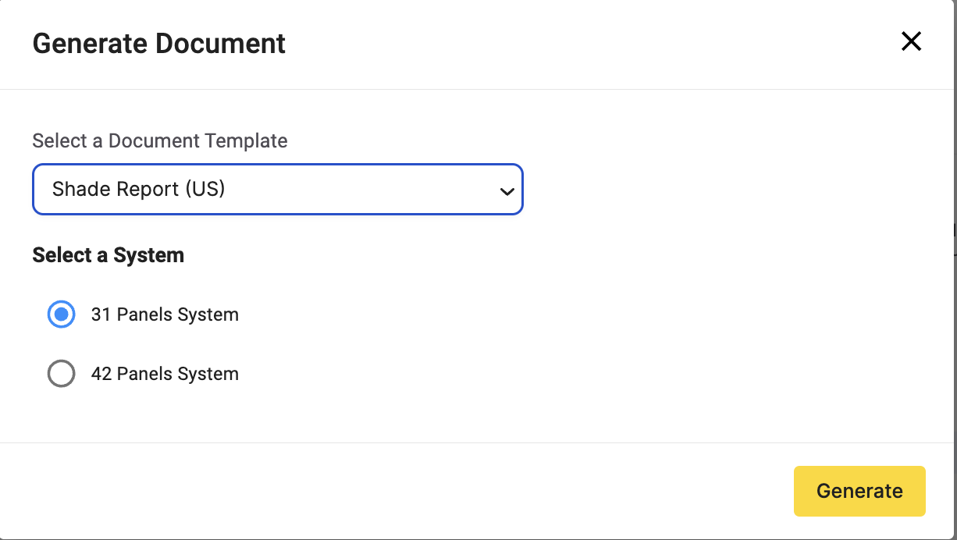Choose the unselected 42 Panels radio circle
957x540 pixels.
61,374
